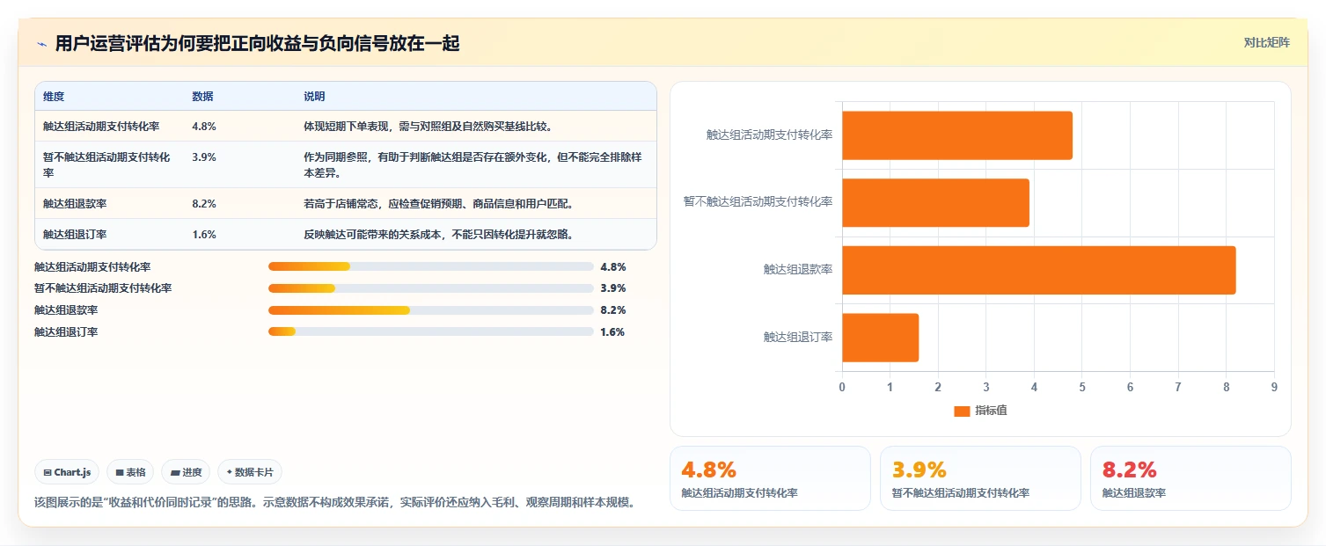Image resolution: width=1326 pixels, height=546 pixels.
Task: Click the page title 用户运营评估
Action: point(257,44)
